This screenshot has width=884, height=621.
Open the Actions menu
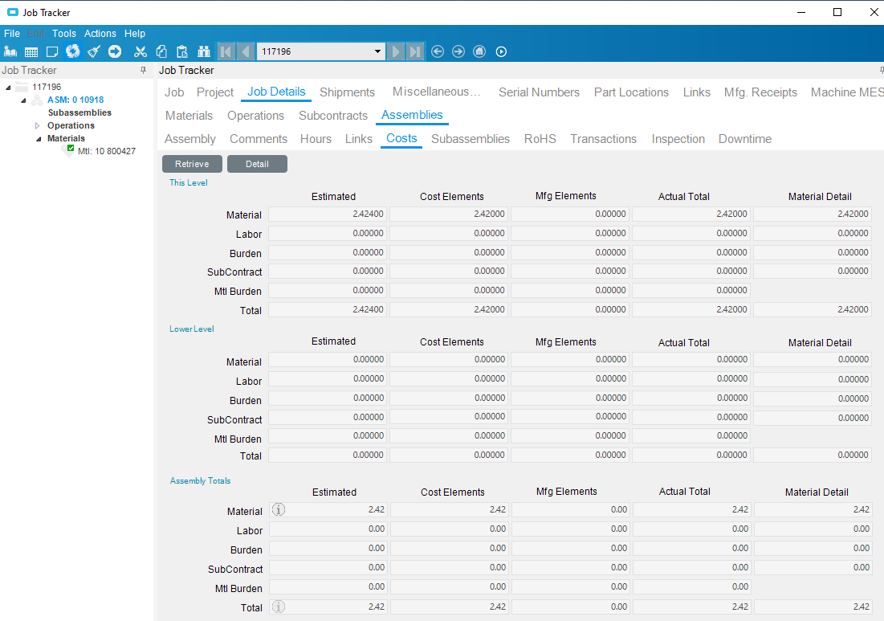[100, 34]
